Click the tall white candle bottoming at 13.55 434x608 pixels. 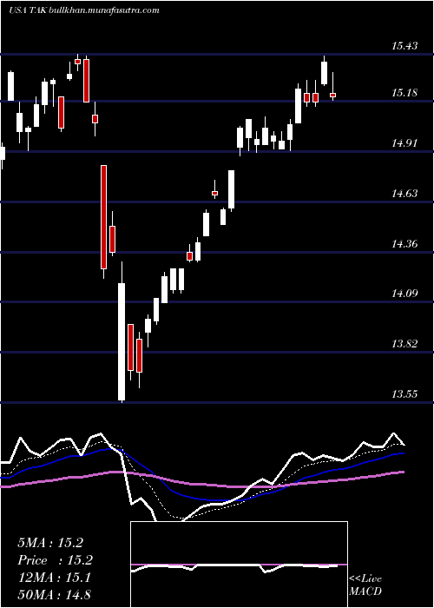122,341
